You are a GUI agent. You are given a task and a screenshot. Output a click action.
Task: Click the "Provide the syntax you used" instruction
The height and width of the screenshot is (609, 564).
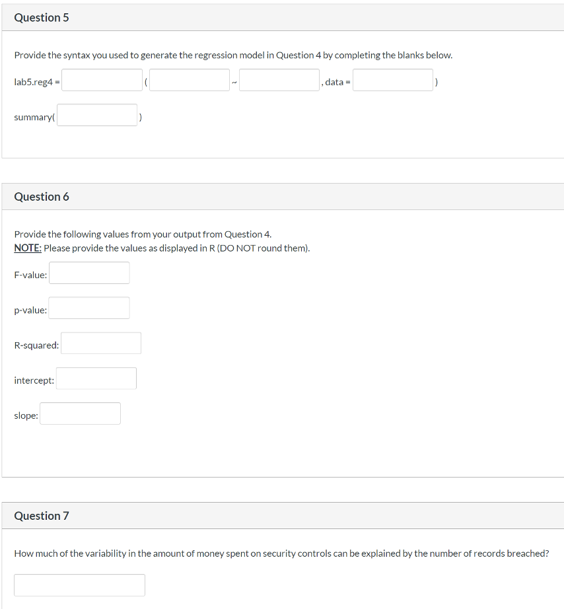pos(233,55)
